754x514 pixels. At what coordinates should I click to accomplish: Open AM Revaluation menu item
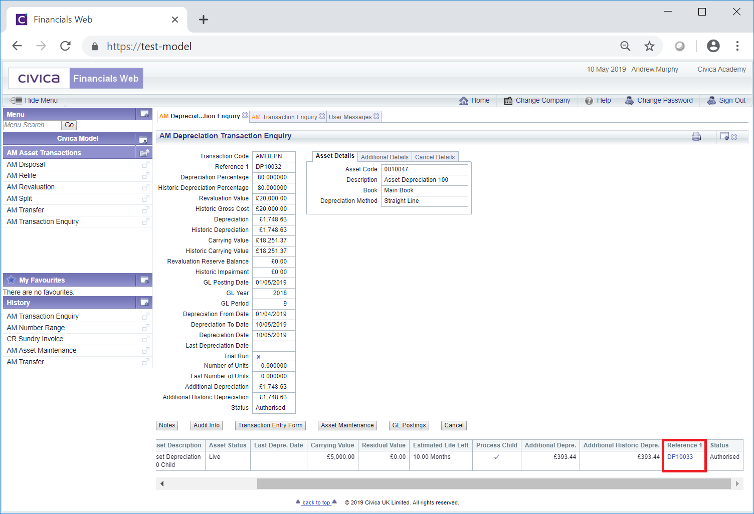pos(31,187)
